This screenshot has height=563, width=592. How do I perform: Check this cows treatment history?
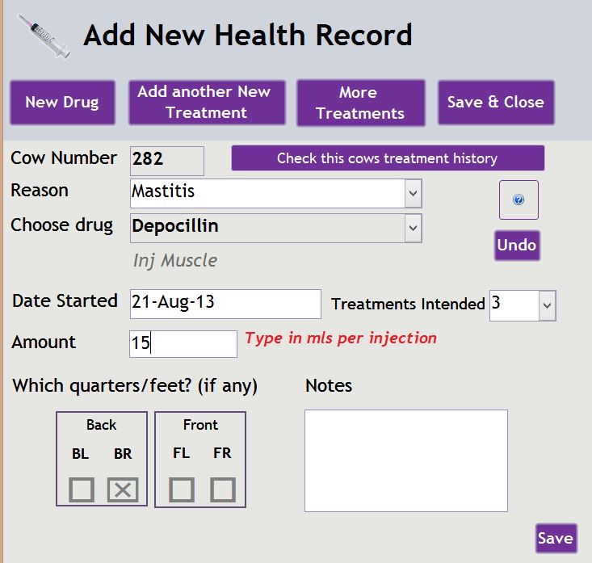click(x=388, y=158)
